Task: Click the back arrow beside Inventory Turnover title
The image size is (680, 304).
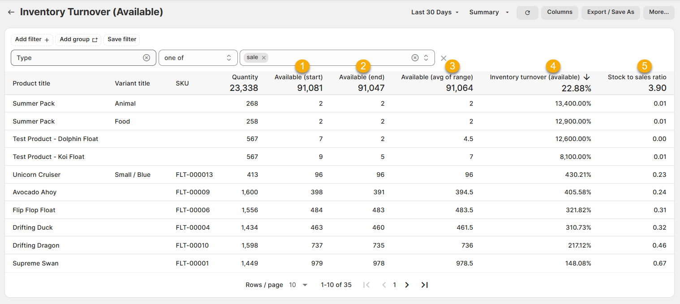Action: pyautogui.click(x=11, y=12)
